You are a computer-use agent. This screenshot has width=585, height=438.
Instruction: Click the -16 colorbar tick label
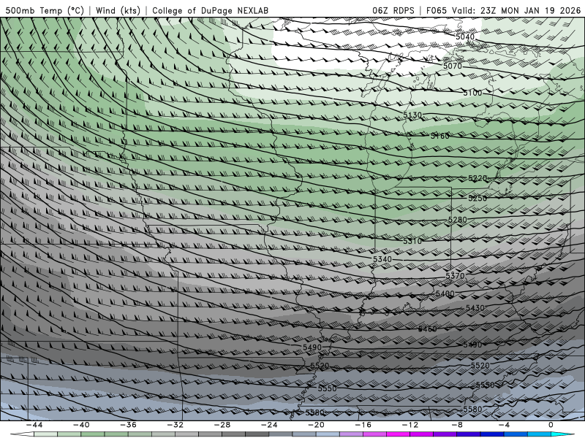tap(363, 425)
